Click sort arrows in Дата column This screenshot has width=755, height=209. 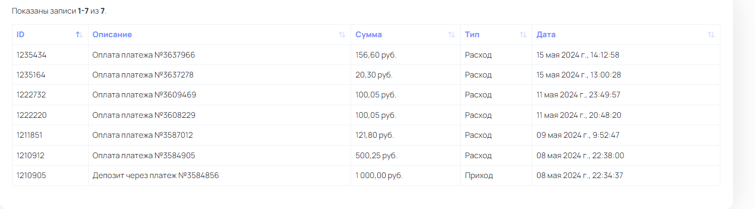pos(711,35)
